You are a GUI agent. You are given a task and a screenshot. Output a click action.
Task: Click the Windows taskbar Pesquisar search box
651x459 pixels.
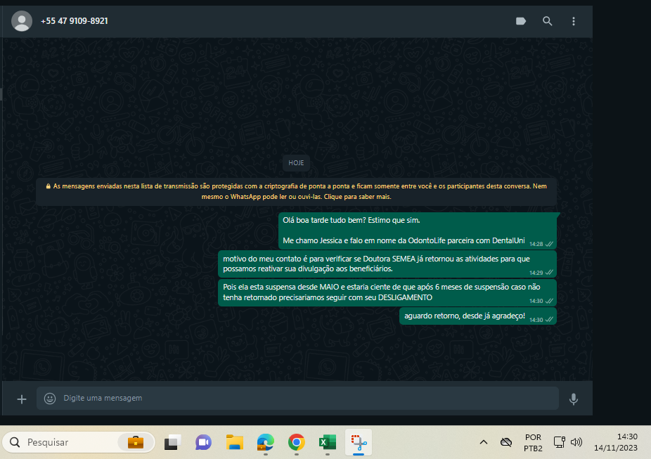[79, 442]
